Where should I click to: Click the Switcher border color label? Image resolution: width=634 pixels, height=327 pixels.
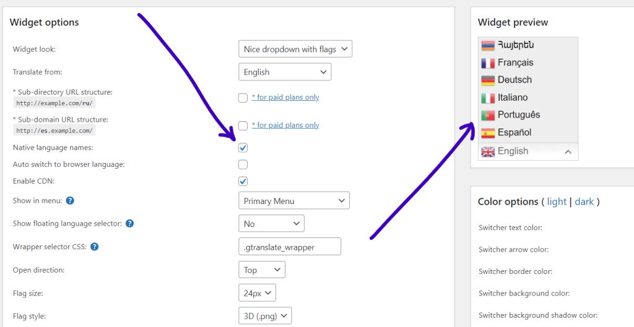tap(515, 271)
